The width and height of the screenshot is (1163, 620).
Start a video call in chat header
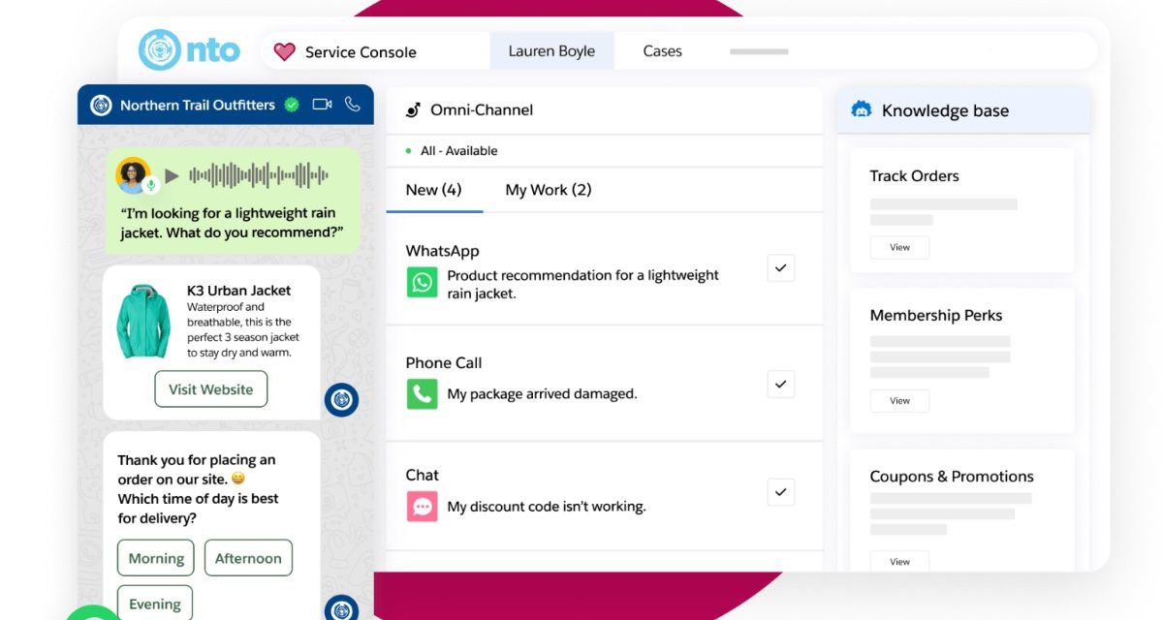click(322, 105)
